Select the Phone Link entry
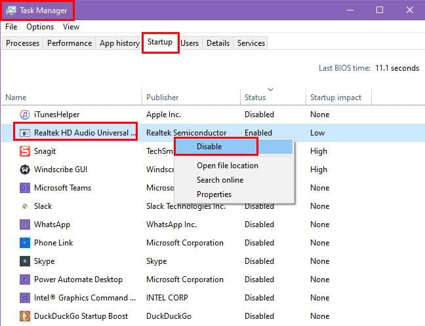Image resolution: width=425 pixels, height=326 pixels. [x=53, y=243]
